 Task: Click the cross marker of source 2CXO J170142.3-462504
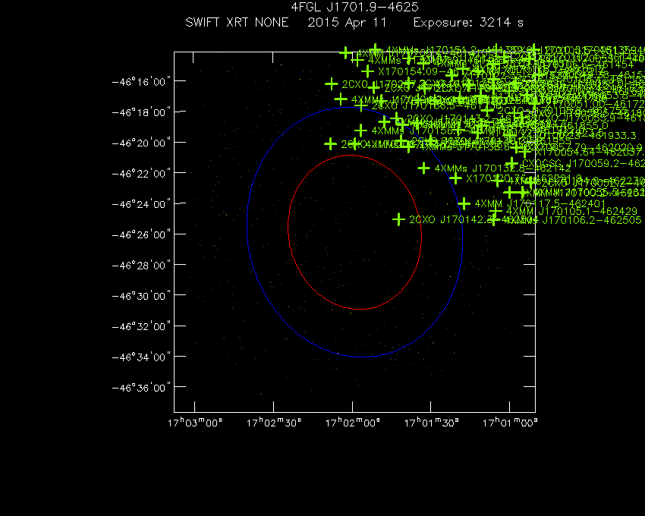[x=398, y=219]
